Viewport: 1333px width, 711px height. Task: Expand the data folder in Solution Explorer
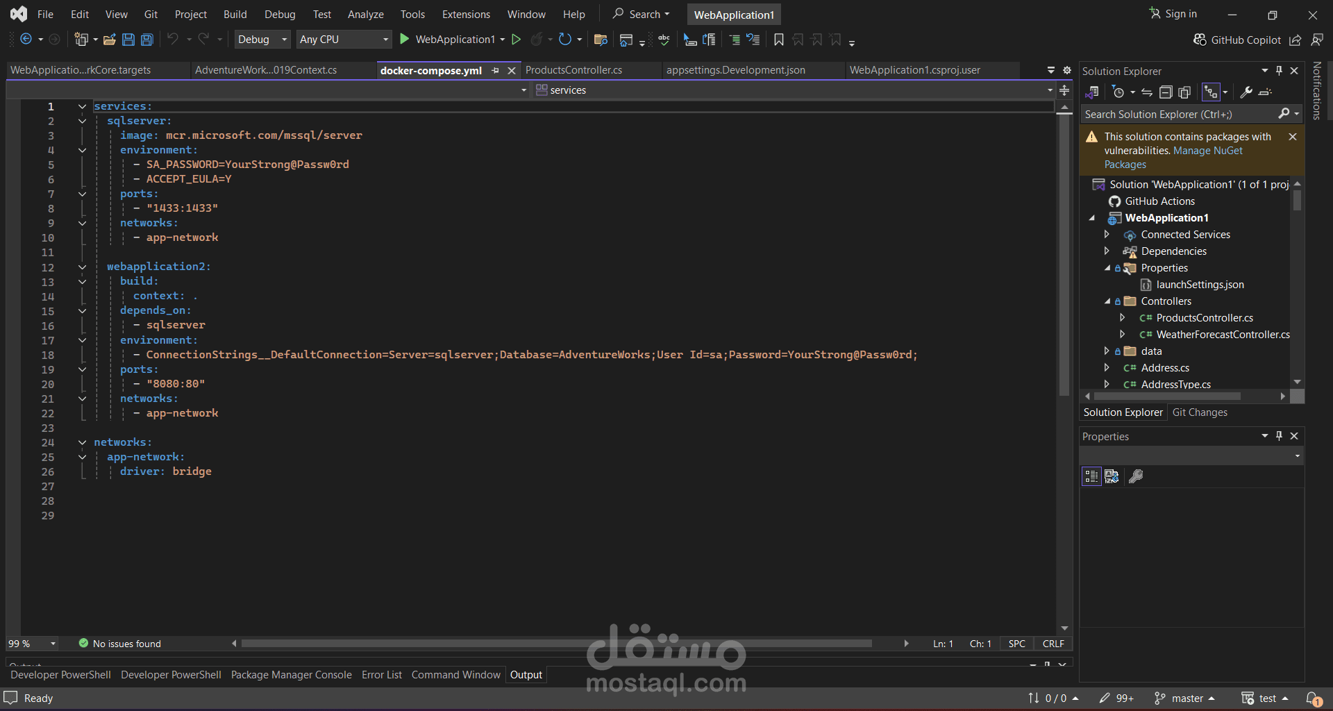pos(1107,351)
